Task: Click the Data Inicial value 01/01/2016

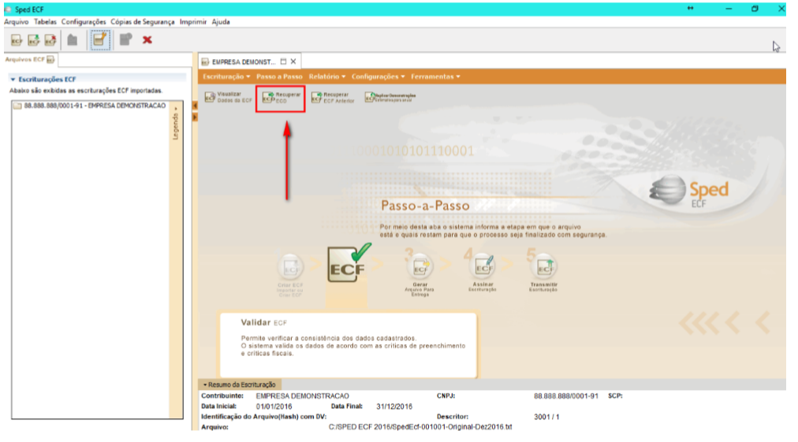Action: pyautogui.click(x=274, y=407)
